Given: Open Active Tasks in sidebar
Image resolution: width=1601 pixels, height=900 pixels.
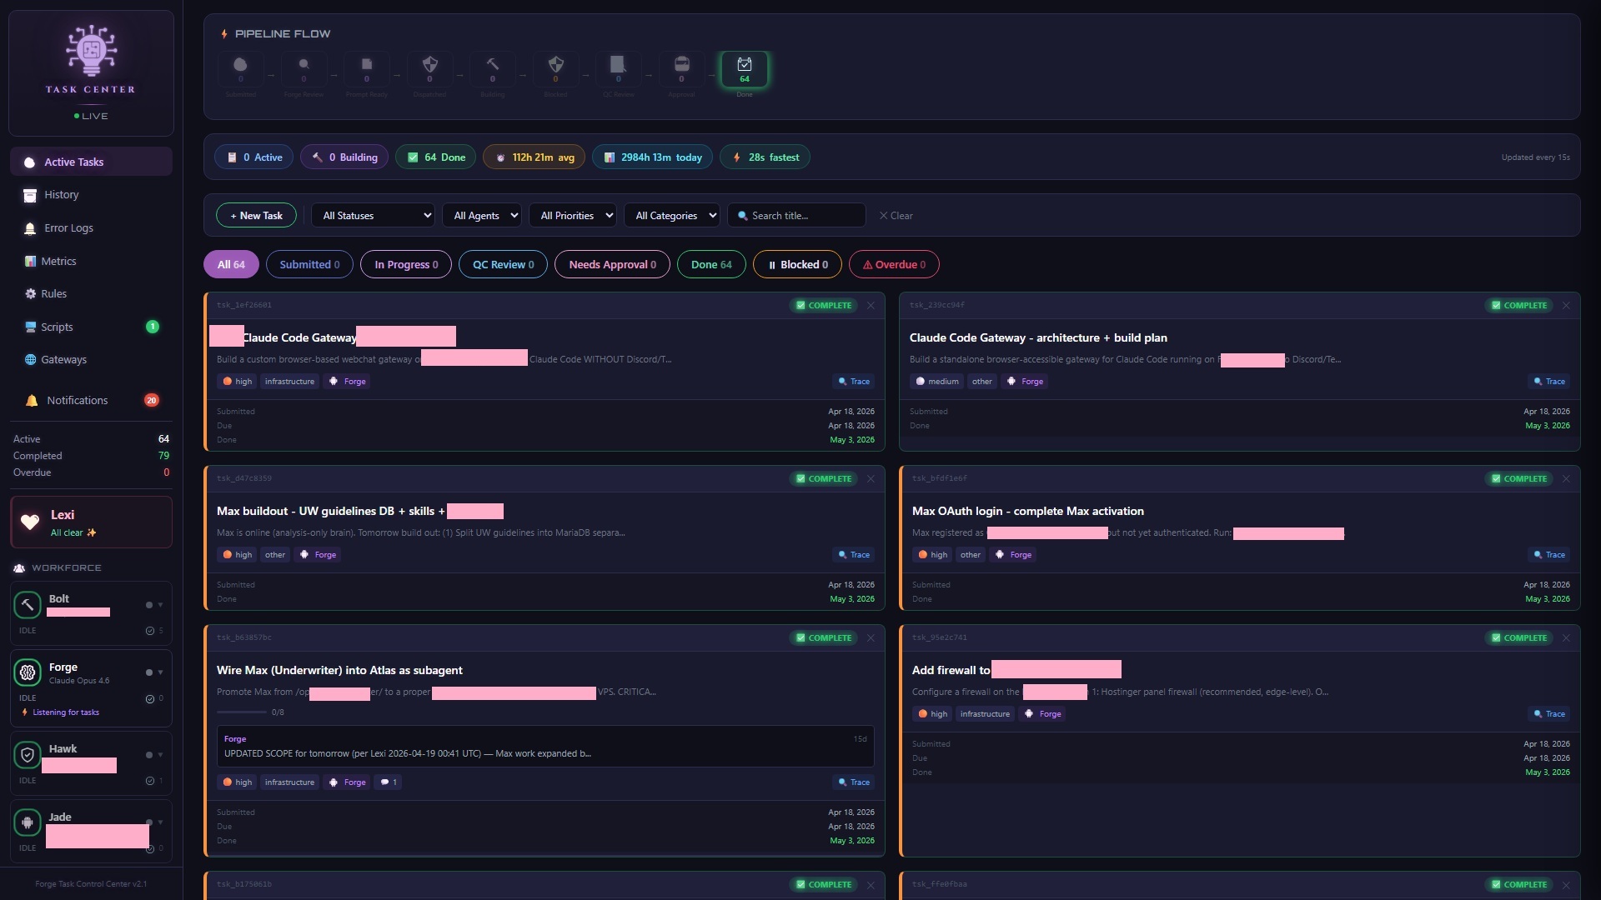Looking at the screenshot, I should coord(91,162).
